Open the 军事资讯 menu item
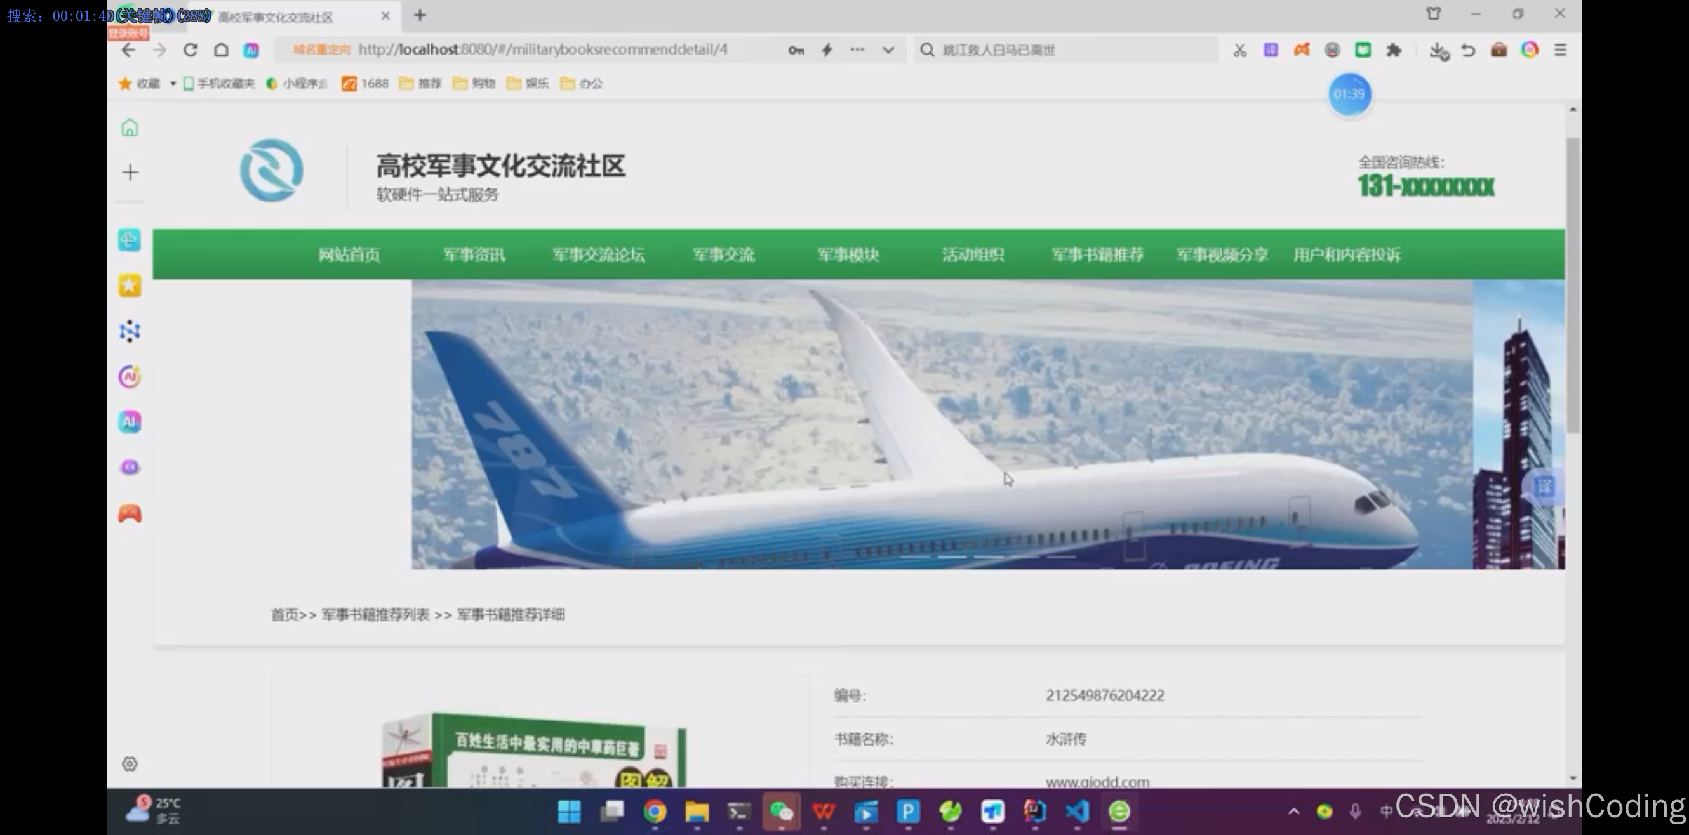Screen dimensions: 1689x835 click(474, 254)
